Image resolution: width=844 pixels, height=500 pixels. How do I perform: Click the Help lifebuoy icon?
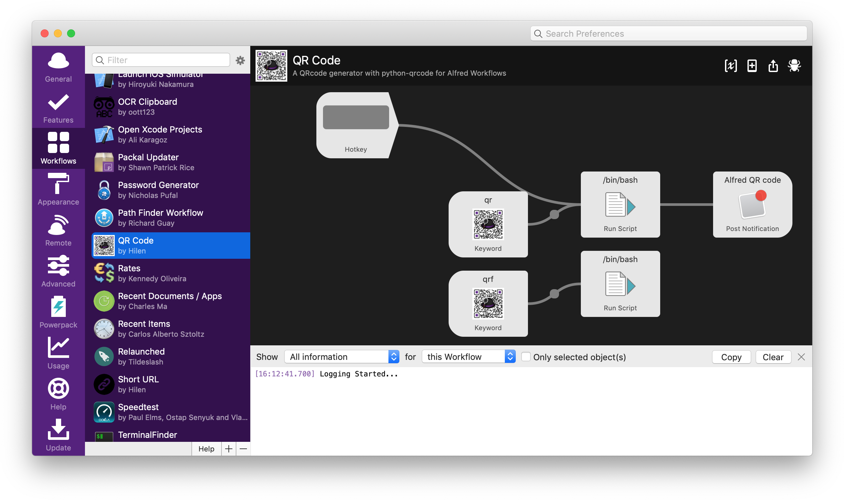pos(58,389)
